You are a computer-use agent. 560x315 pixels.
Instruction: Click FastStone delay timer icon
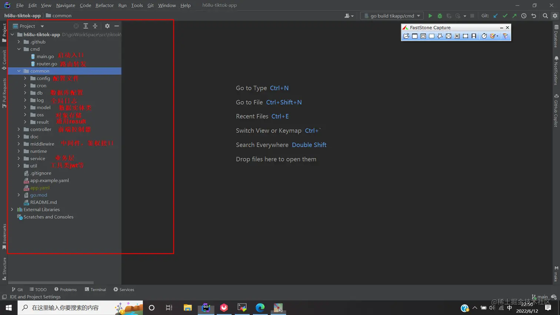coord(484,36)
